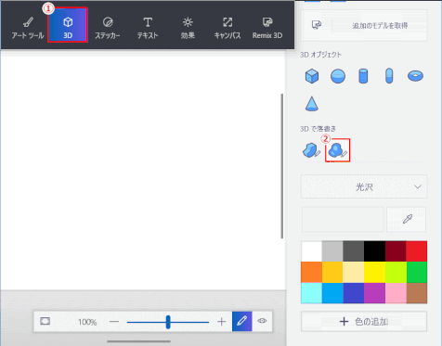Open the Stickers (ステッカー) tab

pos(108,28)
